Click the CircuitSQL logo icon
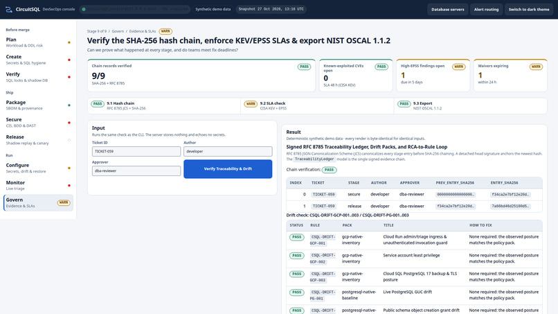The width and height of the screenshot is (558, 314). pos(9,9)
